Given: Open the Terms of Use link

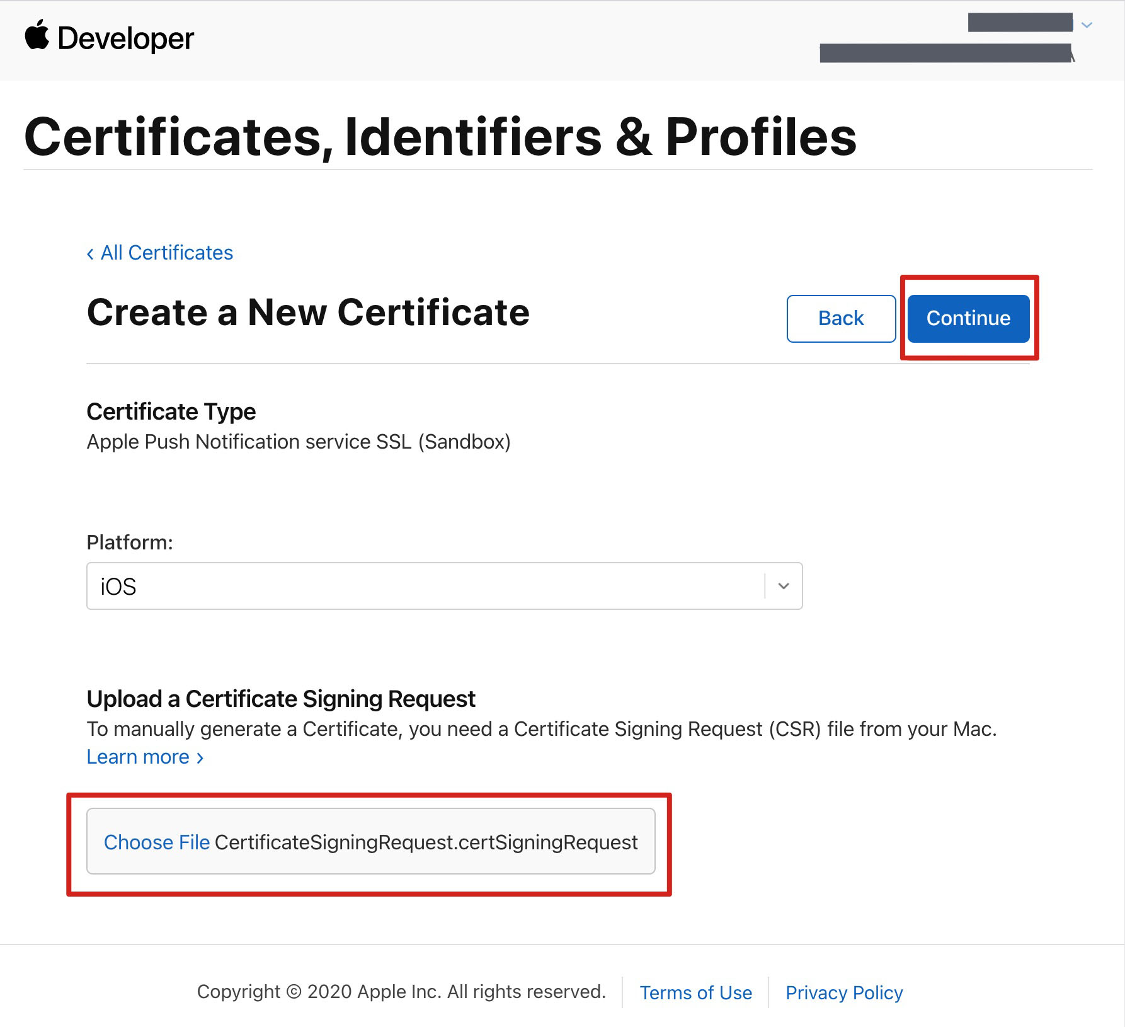Looking at the screenshot, I should coord(695,992).
